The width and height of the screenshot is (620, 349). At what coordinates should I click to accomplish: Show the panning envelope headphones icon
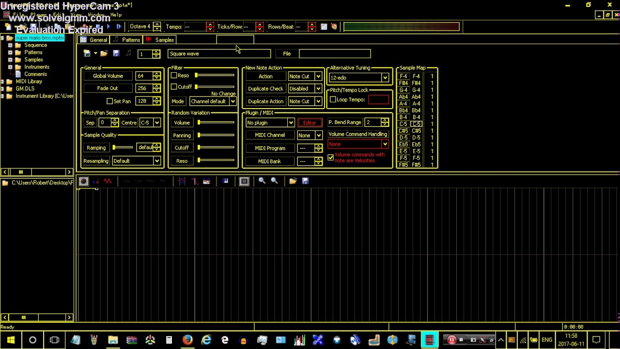(95, 181)
